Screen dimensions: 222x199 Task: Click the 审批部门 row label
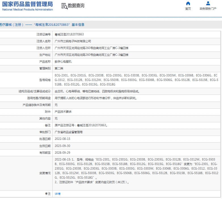pos(45,132)
